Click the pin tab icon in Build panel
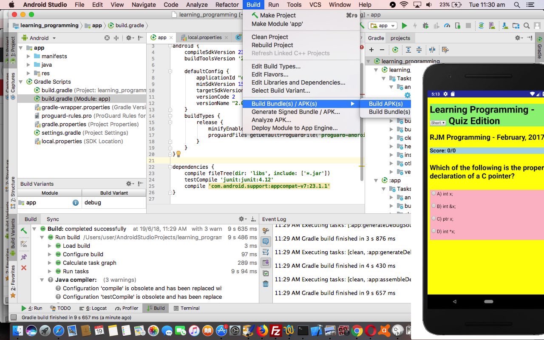 point(24,257)
